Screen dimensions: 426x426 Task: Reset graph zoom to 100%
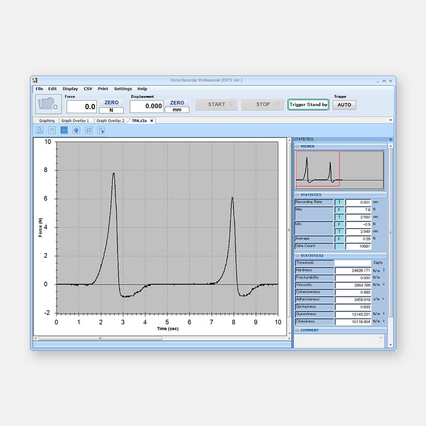[x=40, y=130]
